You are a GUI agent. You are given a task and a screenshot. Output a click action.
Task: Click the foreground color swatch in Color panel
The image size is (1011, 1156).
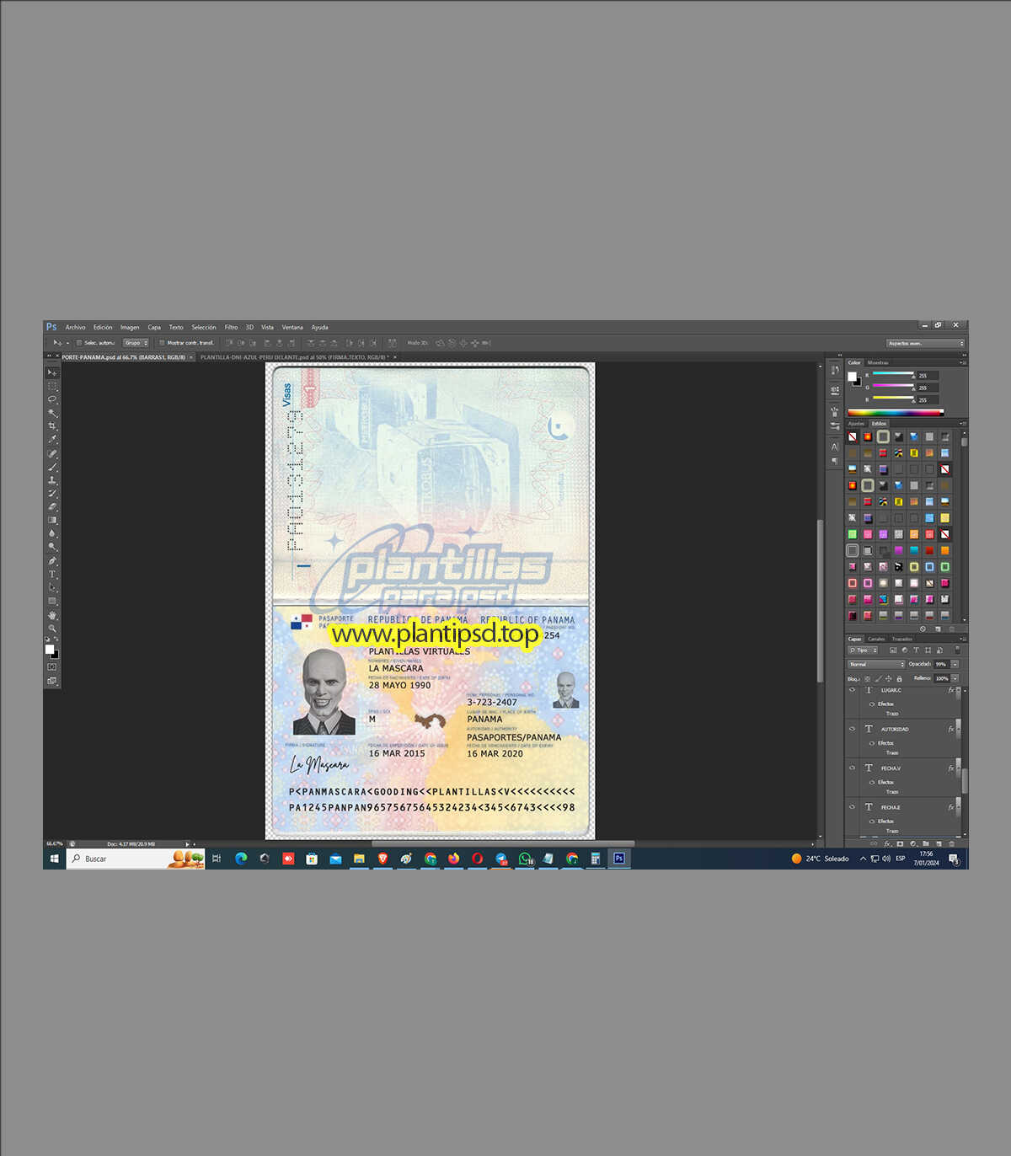tap(852, 377)
